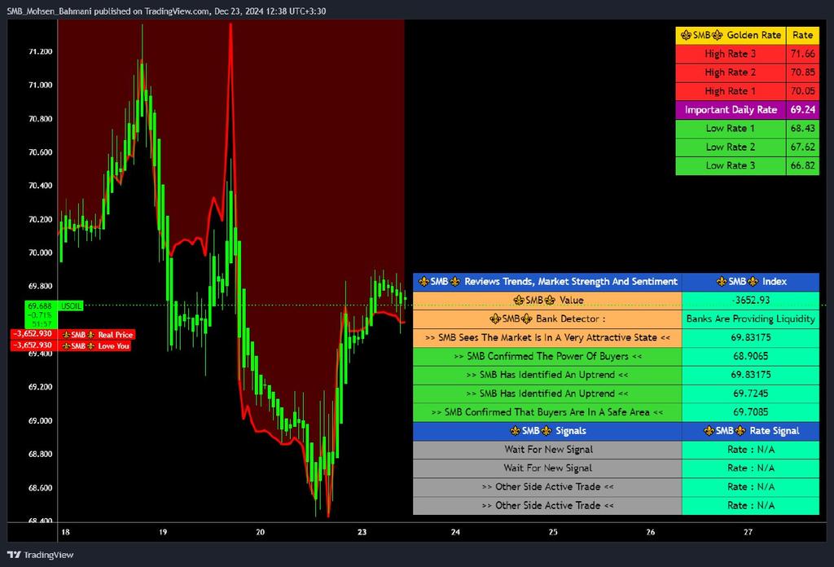The width and height of the screenshot is (834, 567).
Task: Click the 68.800 price axis label
Action: pyautogui.click(x=41, y=455)
